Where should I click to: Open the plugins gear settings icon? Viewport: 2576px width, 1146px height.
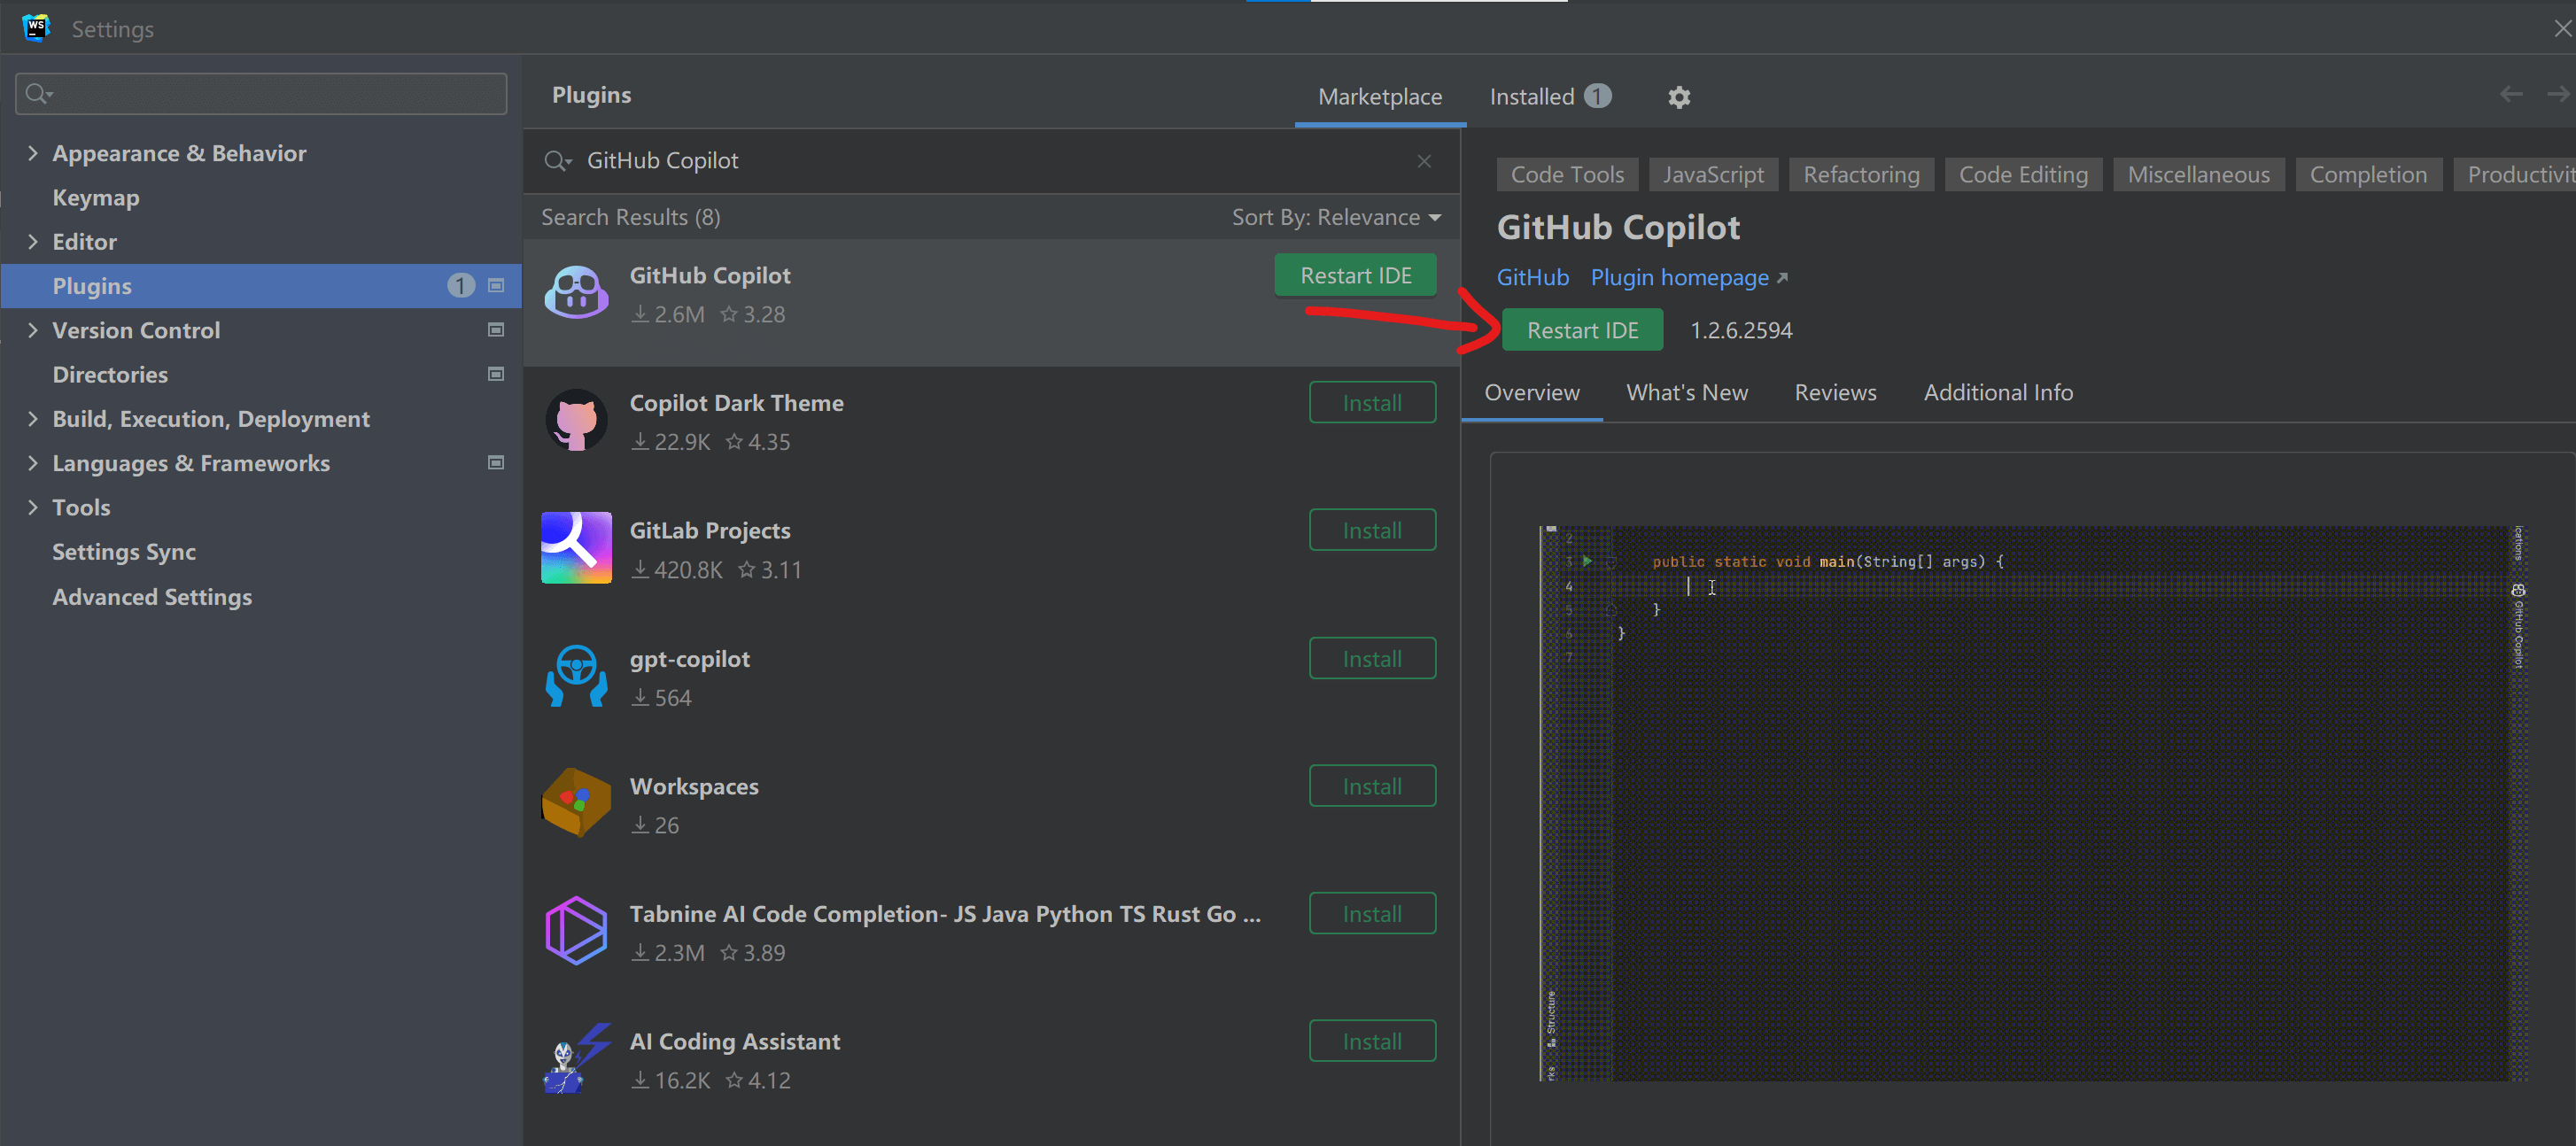click(x=1679, y=97)
